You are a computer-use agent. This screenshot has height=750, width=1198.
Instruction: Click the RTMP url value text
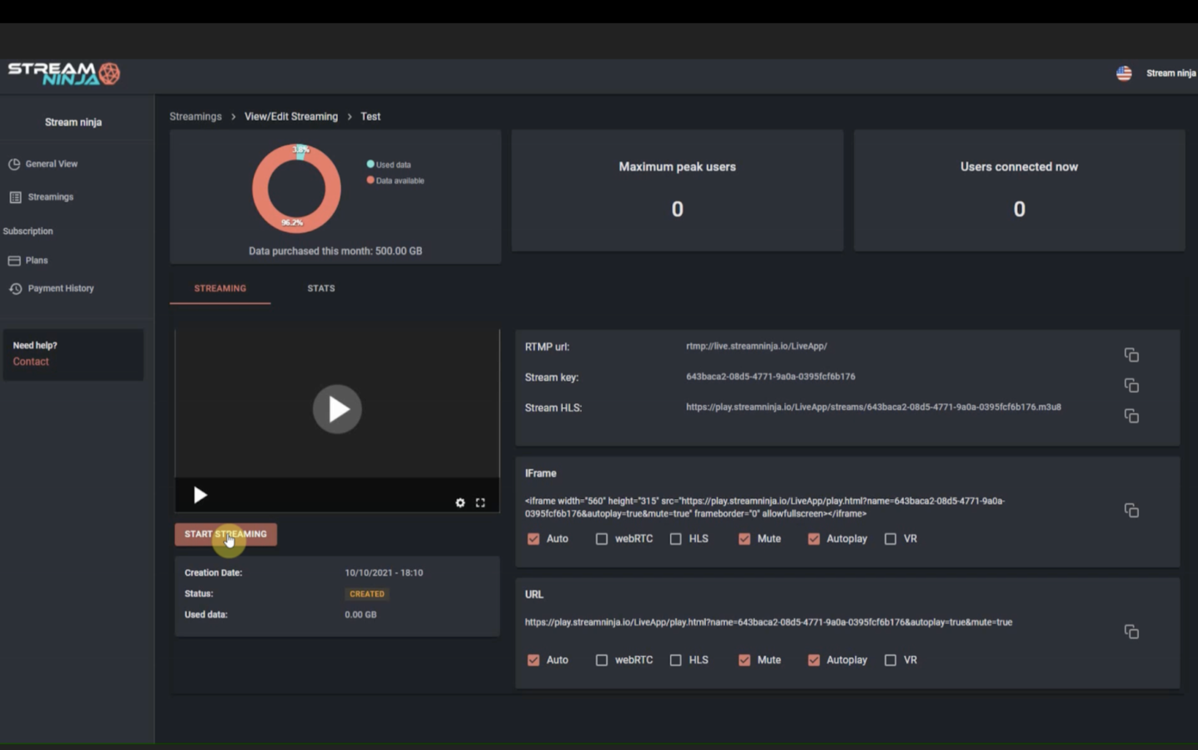pyautogui.click(x=756, y=346)
